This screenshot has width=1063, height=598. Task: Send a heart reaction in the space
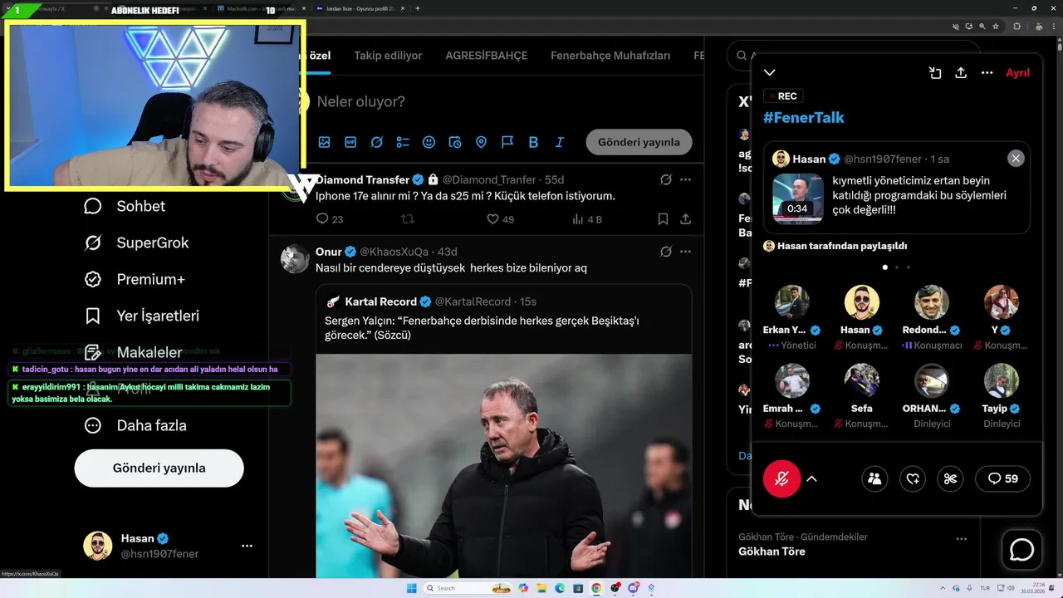point(913,478)
